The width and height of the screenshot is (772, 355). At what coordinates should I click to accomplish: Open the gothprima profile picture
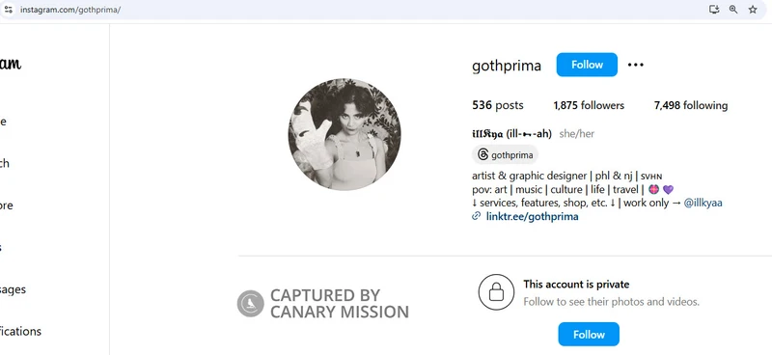[345, 134]
